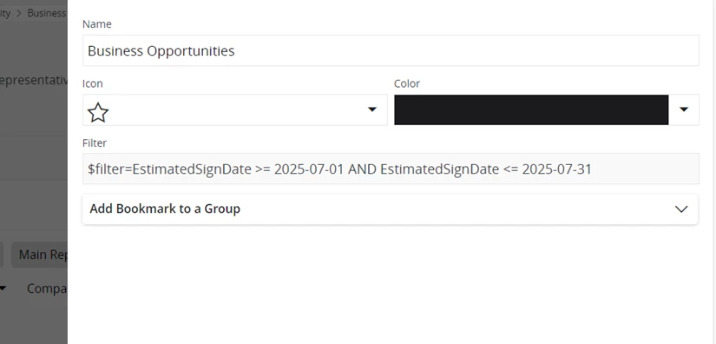Click the Icon label above the dropdown
Viewport: 716px width, 344px height.
(93, 83)
